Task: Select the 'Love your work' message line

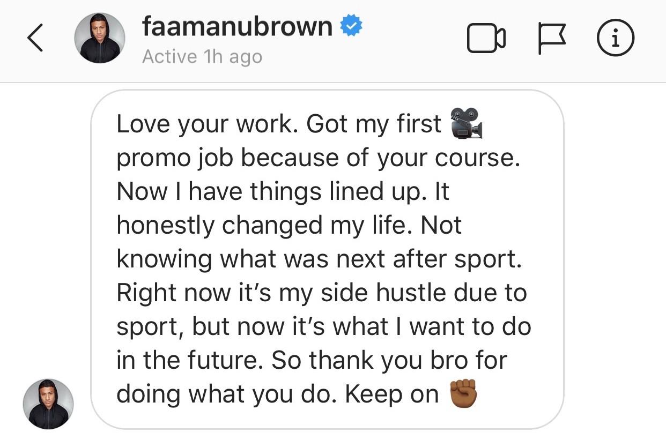Action: 279,124
